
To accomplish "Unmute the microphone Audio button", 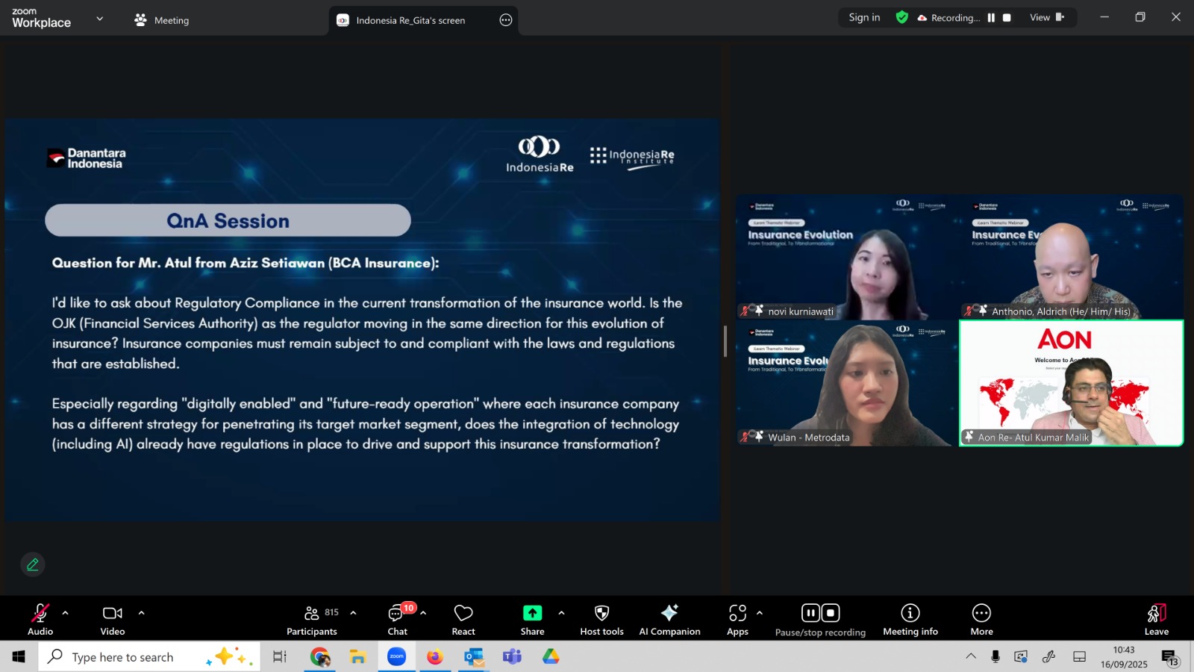I will pos(40,619).
